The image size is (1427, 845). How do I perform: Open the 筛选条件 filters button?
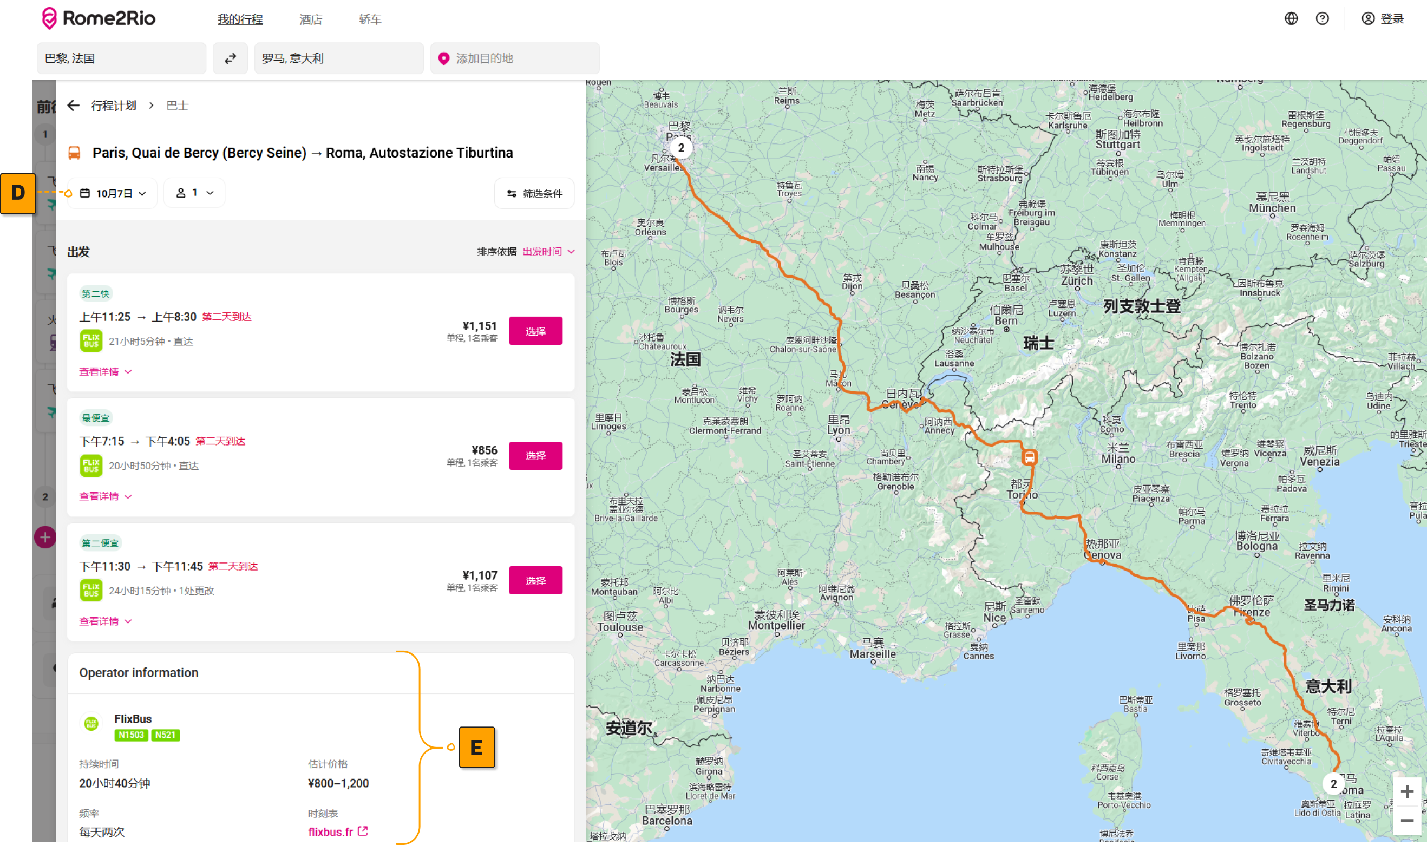pos(534,194)
